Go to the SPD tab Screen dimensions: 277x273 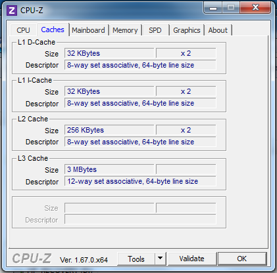click(155, 30)
